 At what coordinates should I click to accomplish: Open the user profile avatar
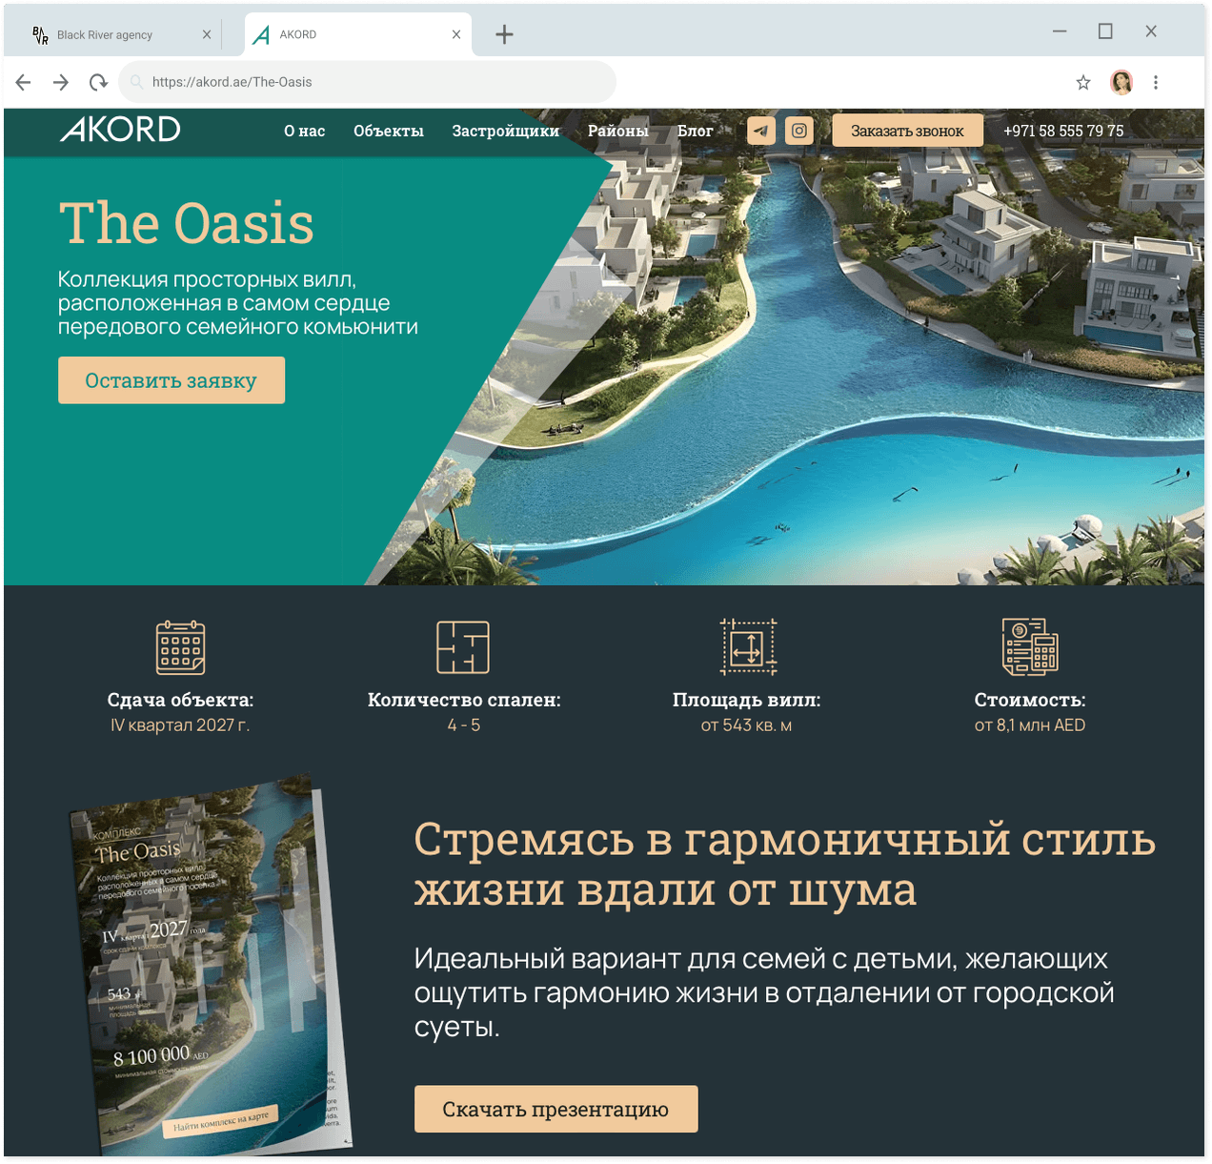pos(1121,83)
